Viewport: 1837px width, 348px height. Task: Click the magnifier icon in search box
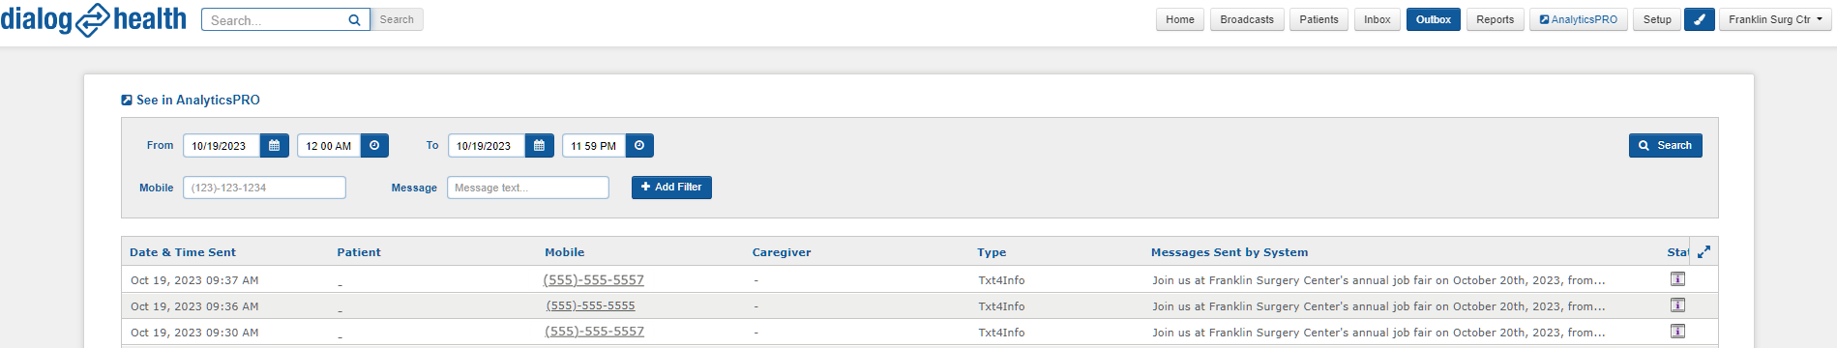(x=354, y=19)
